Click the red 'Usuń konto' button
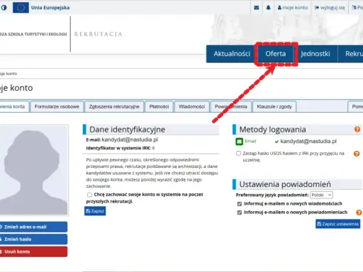Viewport: 363px width, 272px height. pyautogui.click(x=33, y=251)
